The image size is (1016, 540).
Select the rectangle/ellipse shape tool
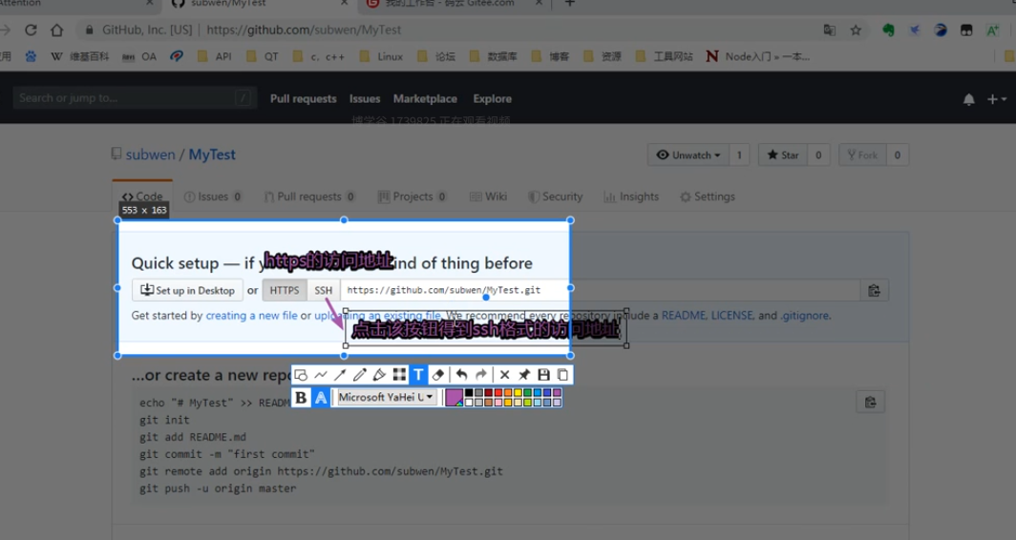coord(301,375)
